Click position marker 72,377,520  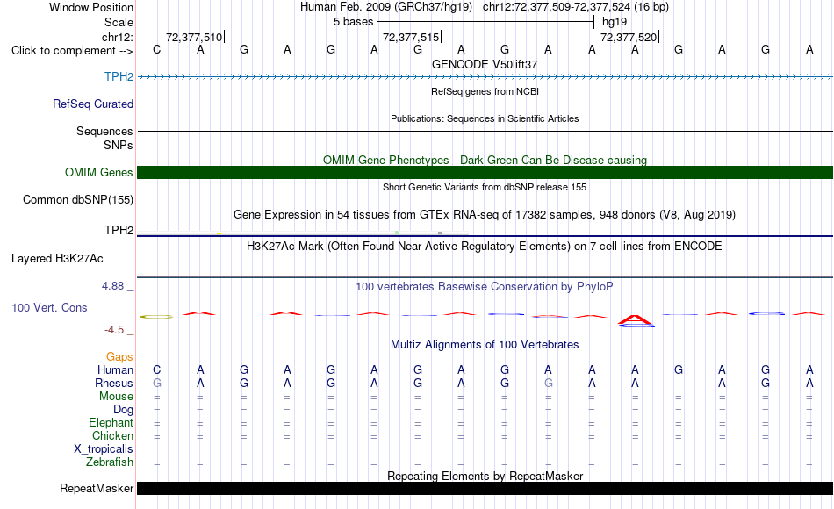[629, 37]
